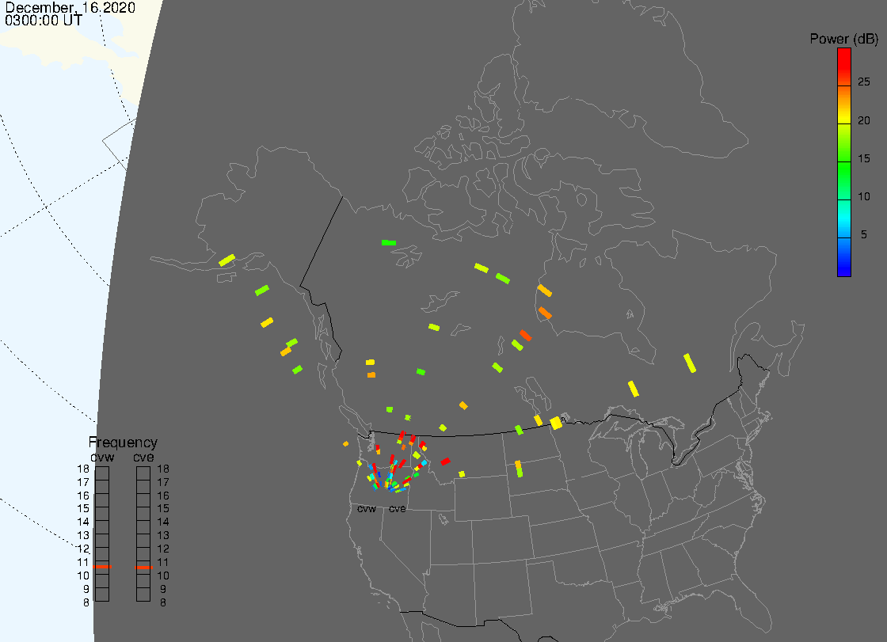Viewport: 887px width, 642px height.
Task: Click the 14 label beside the cvw frequency column
Action: click(x=83, y=522)
